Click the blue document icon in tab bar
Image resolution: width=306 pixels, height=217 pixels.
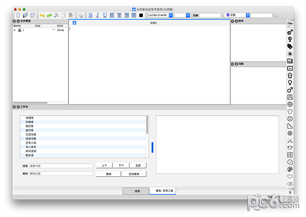pos(74,23)
